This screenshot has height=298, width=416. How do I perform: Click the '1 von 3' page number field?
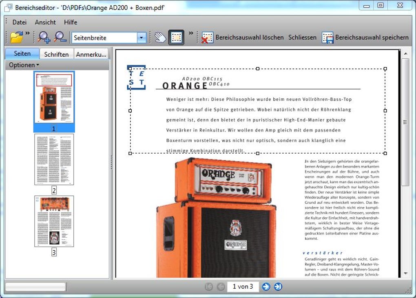click(243, 287)
